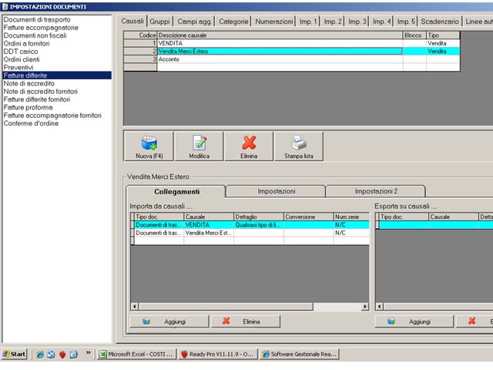Open the Scadenzario tab
Viewport: 493px width, 370px height.
pyautogui.click(x=440, y=22)
